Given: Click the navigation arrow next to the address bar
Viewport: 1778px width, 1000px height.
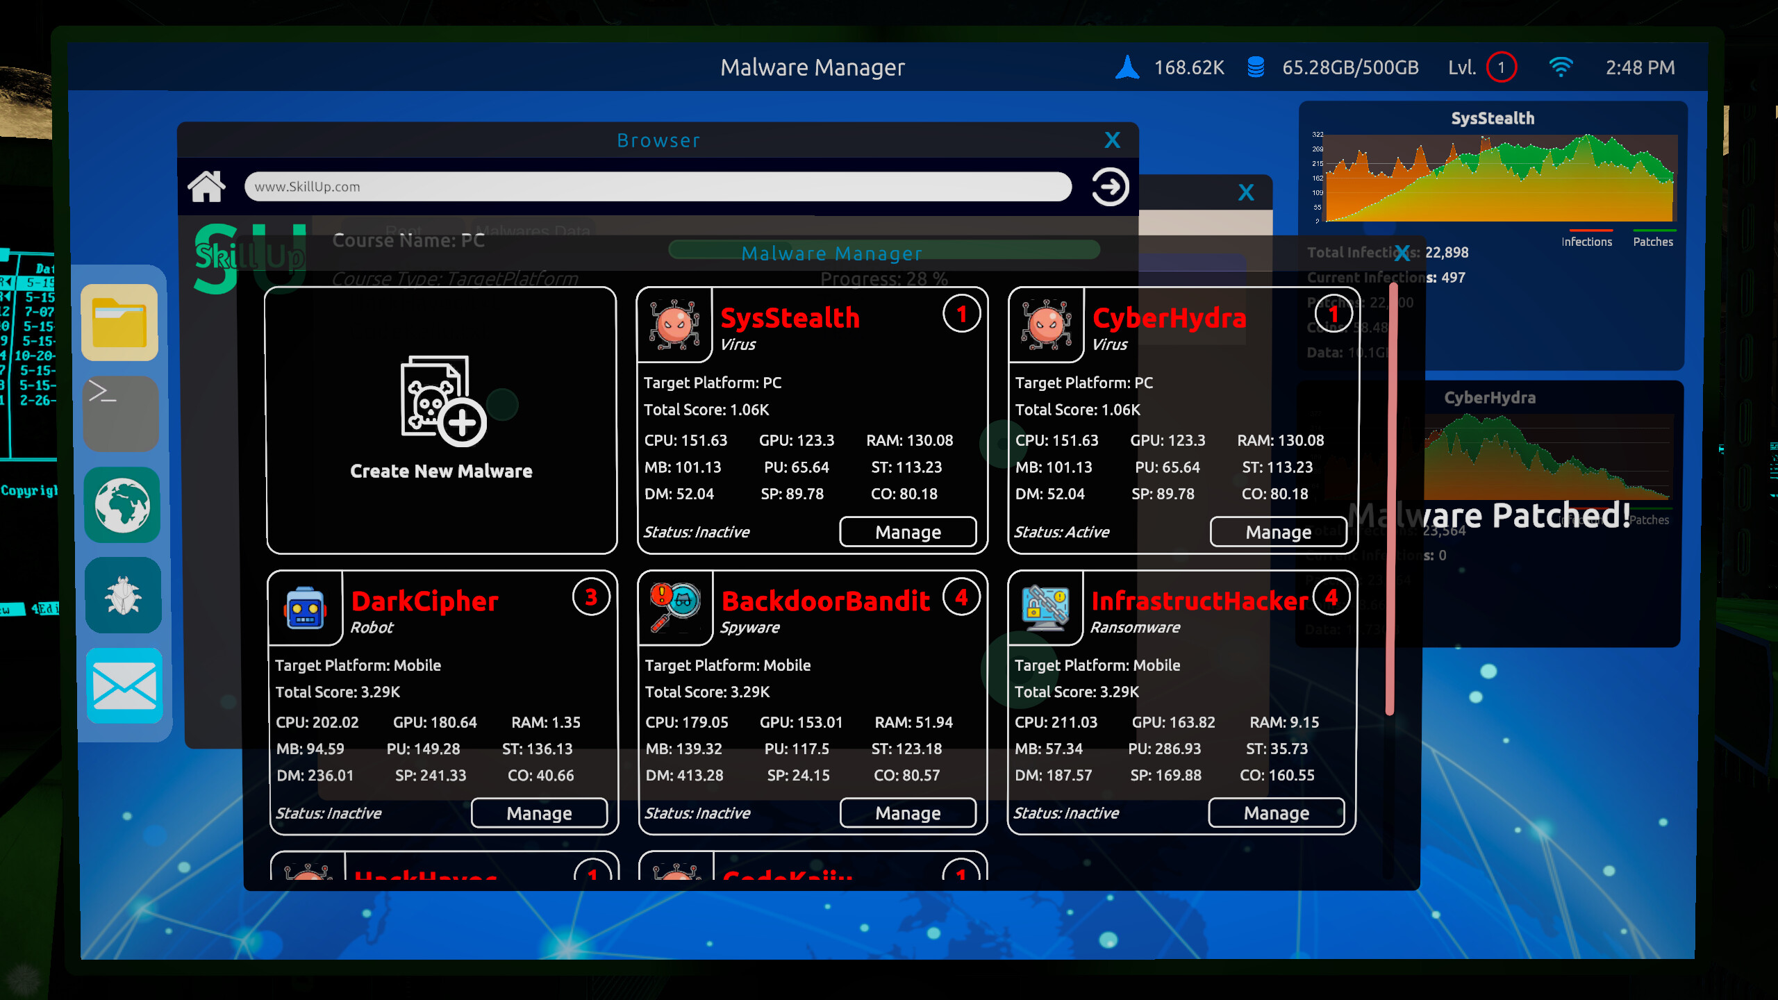Looking at the screenshot, I should (x=1109, y=186).
